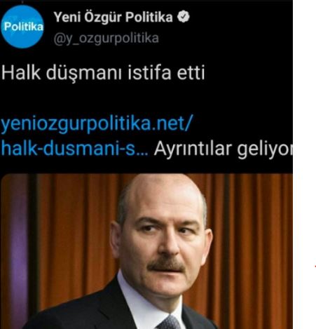Click the Ayrıntılar geliyor text
Screen dimensions: 316x329
[x=223, y=149]
